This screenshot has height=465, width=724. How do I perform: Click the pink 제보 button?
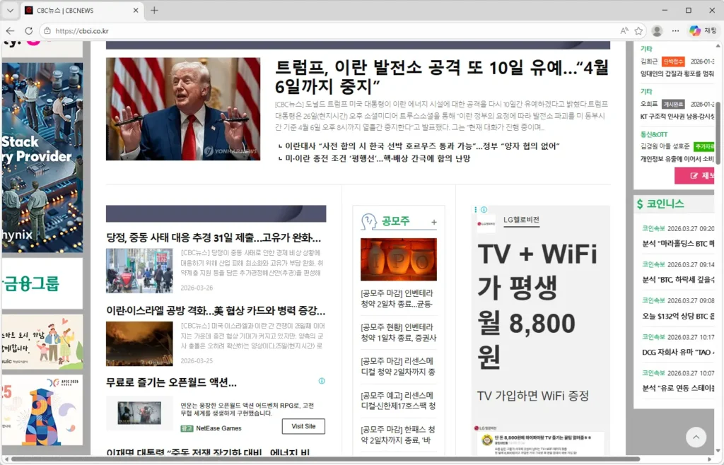[696, 176]
